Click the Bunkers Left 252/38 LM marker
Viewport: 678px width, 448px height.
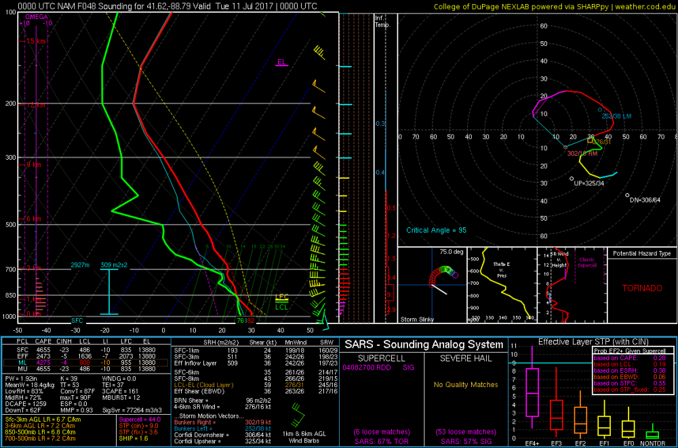click(600, 110)
